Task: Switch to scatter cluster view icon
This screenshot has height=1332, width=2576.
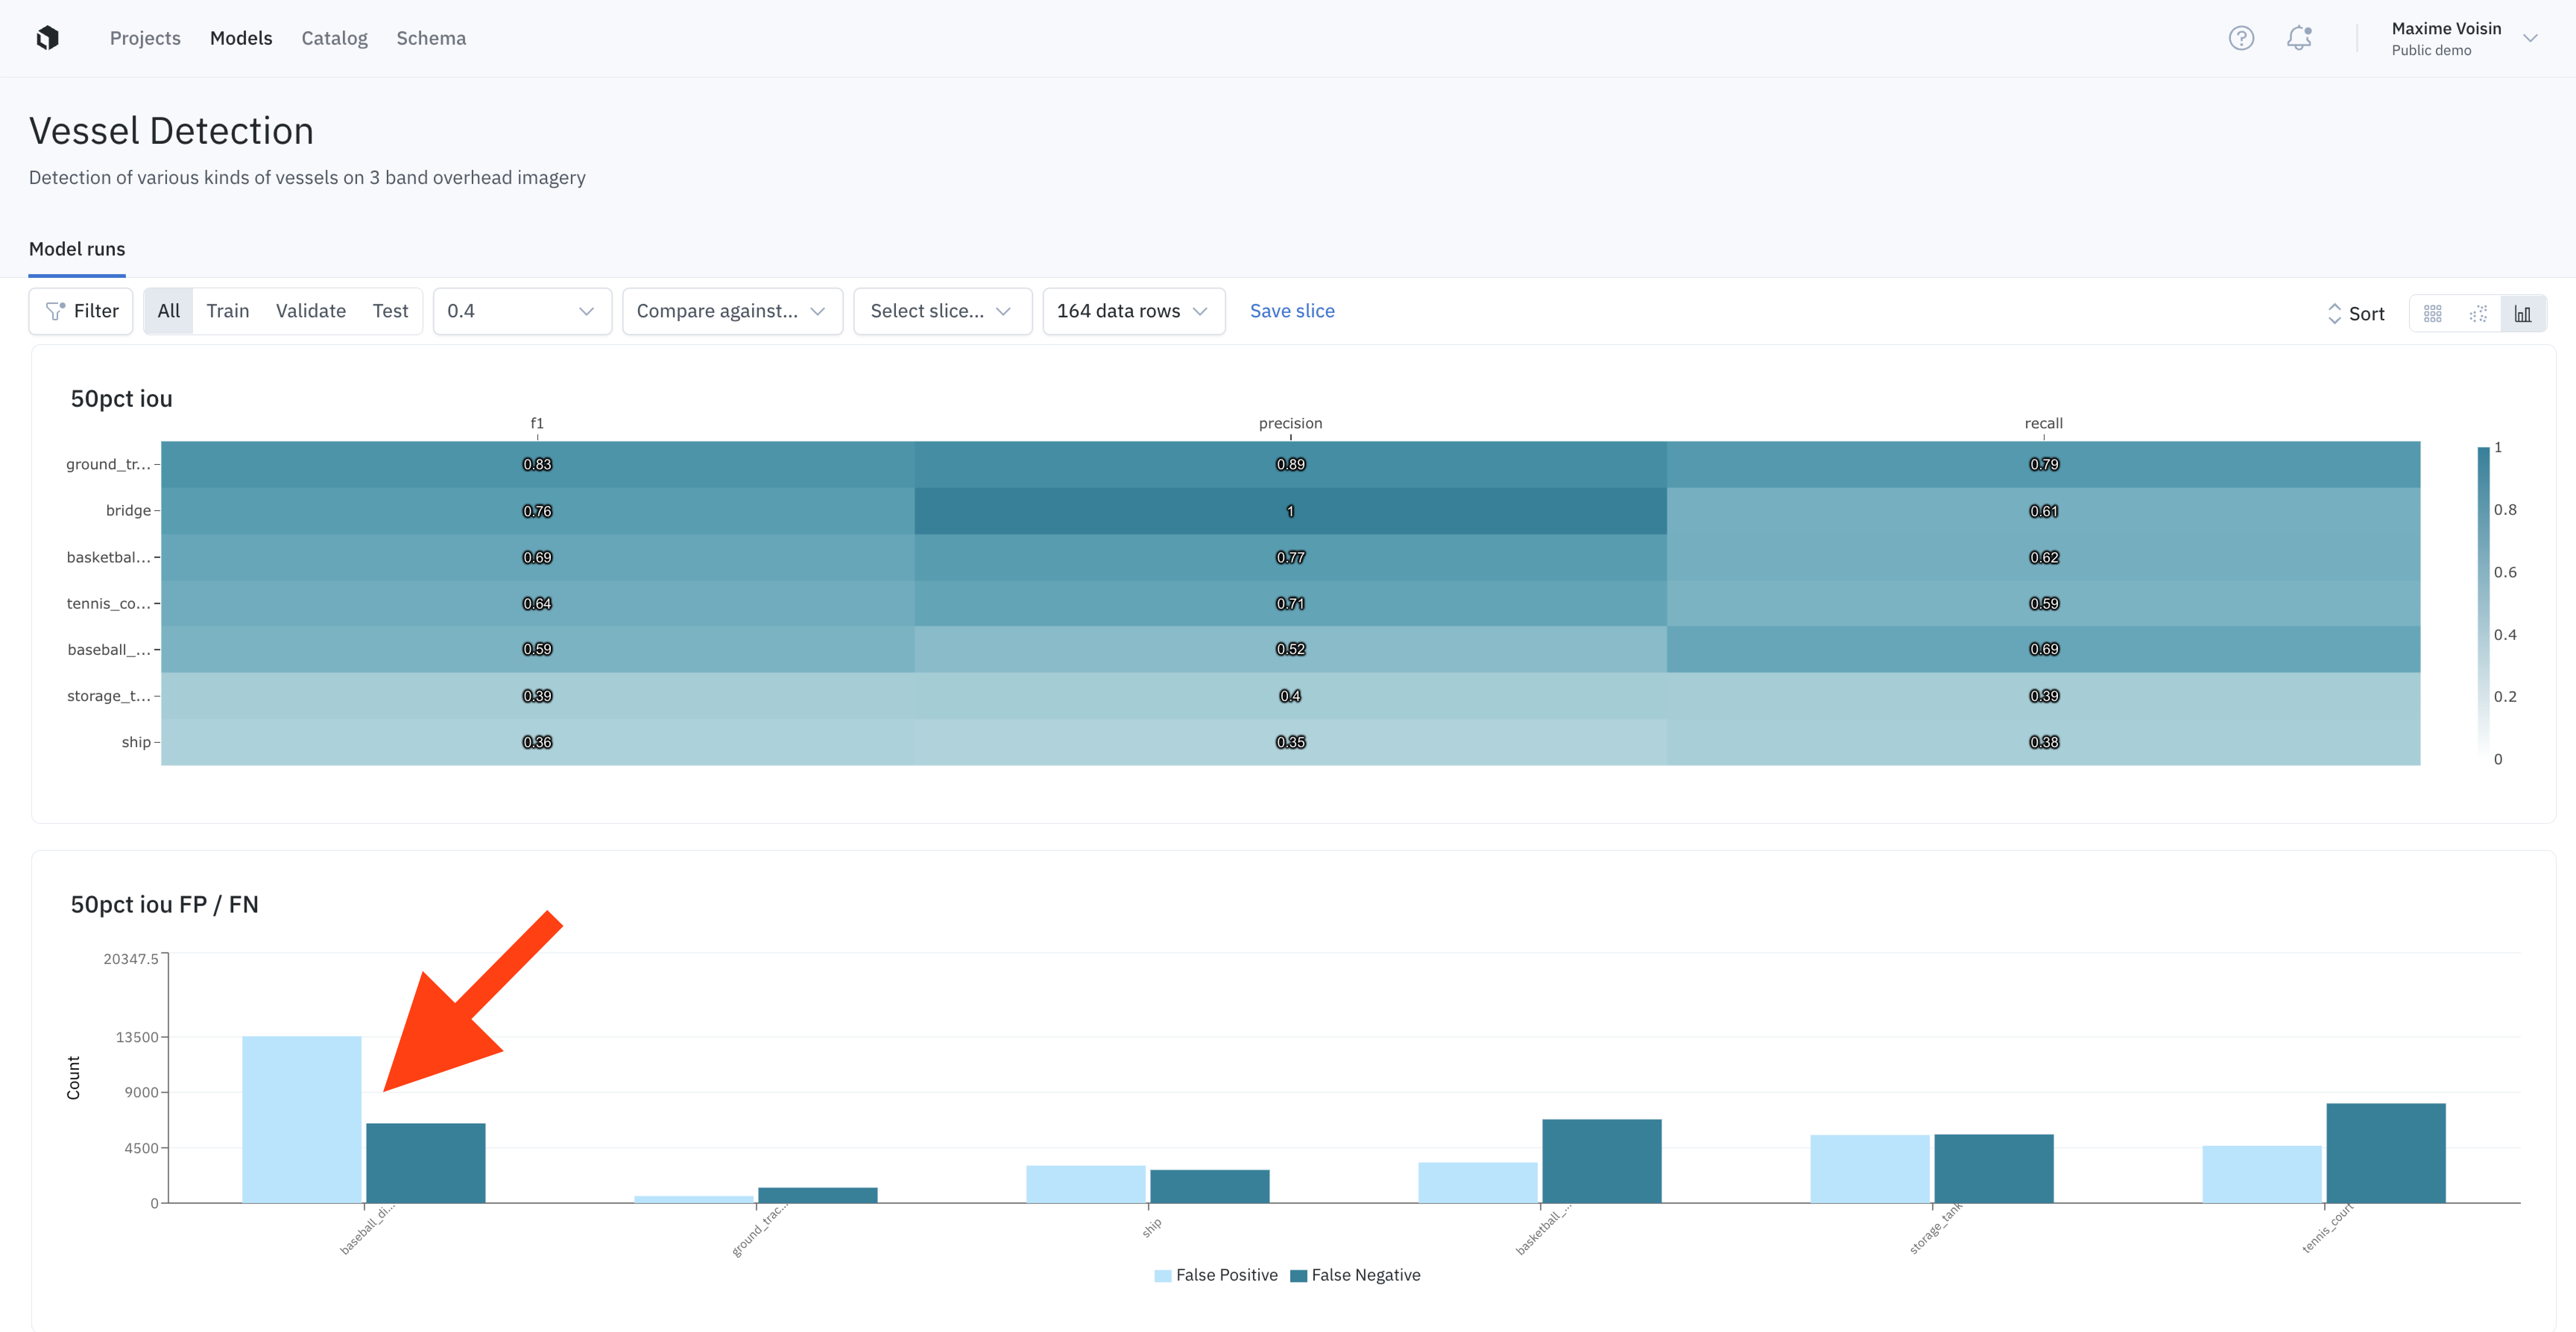Action: 2478,314
